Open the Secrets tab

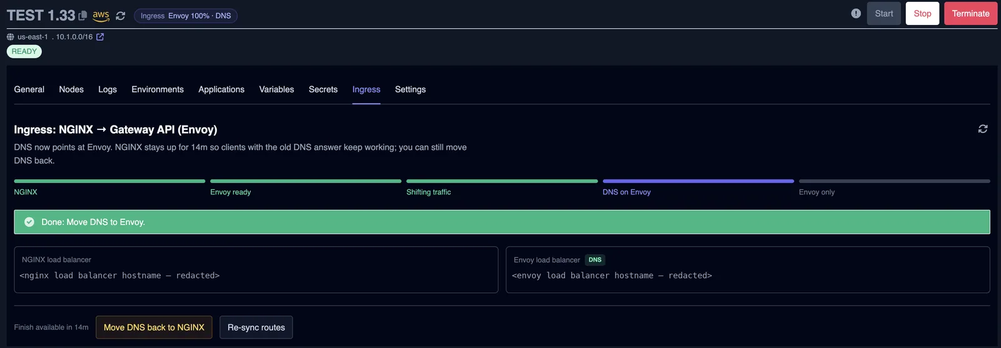pos(323,89)
